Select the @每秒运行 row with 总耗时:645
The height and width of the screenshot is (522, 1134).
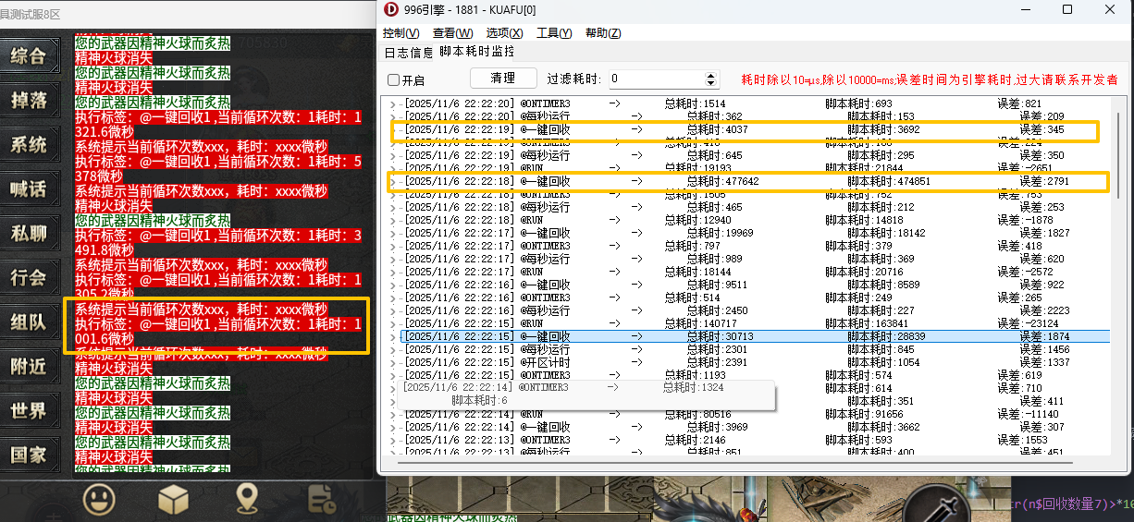[x=754, y=156]
